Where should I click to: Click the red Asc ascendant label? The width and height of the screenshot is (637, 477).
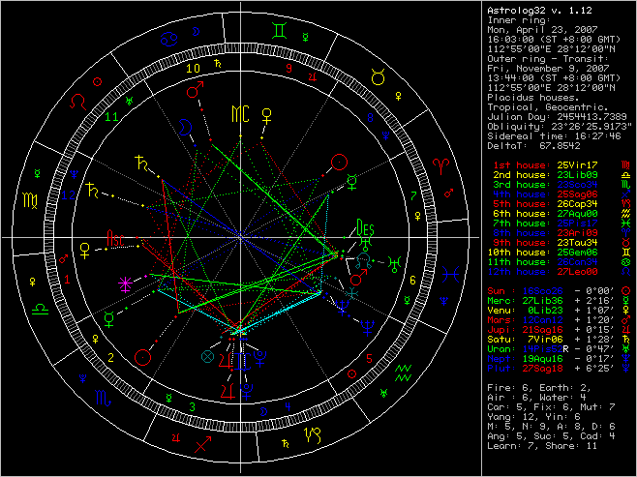tap(115, 236)
